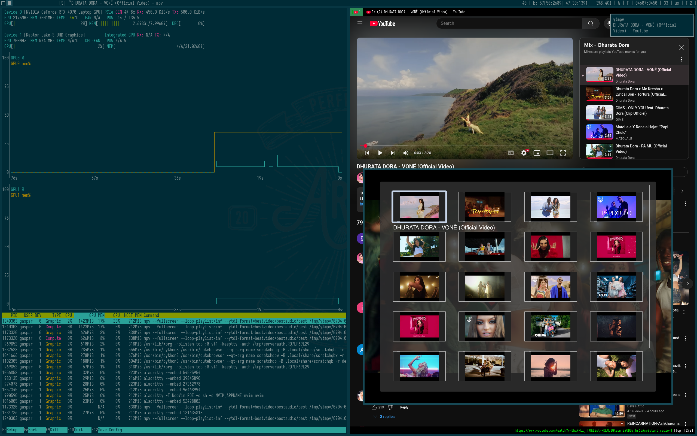The width and height of the screenshot is (697, 436).
Task: Select the highlighted mpv process row 1240303
Action: tap(174, 321)
